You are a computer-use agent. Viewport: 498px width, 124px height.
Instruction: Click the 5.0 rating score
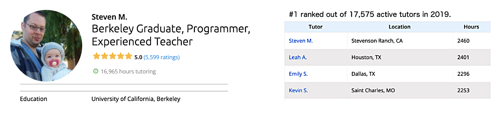coord(138,57)
